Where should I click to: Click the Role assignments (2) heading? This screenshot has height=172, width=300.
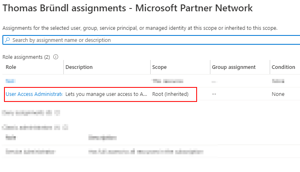pos(26,57)
